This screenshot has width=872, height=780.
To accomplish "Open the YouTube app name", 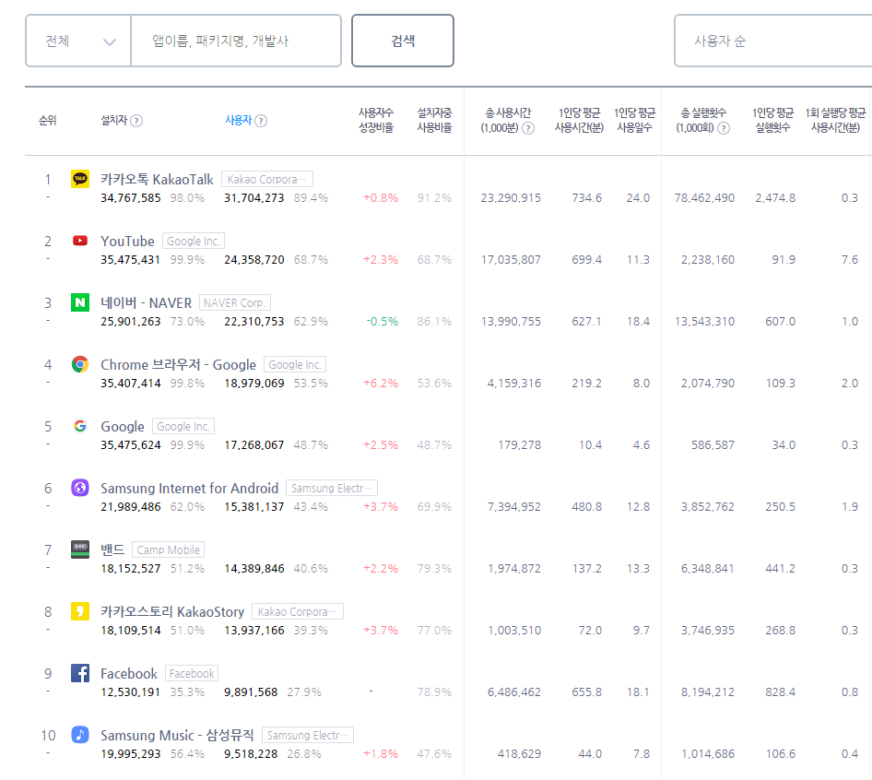I will 127,241.
